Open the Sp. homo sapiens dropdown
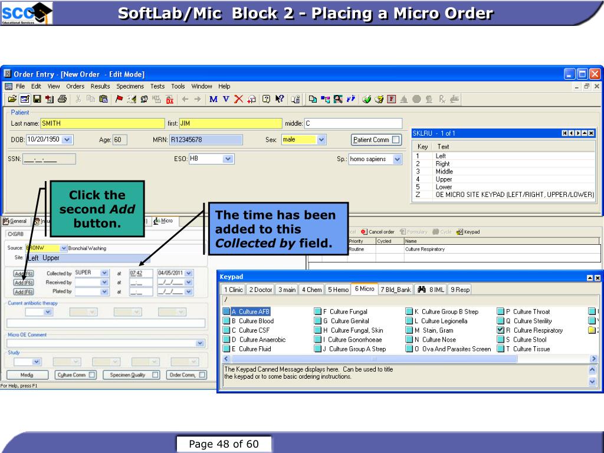 pyautogui.click(x=397, y=159)
